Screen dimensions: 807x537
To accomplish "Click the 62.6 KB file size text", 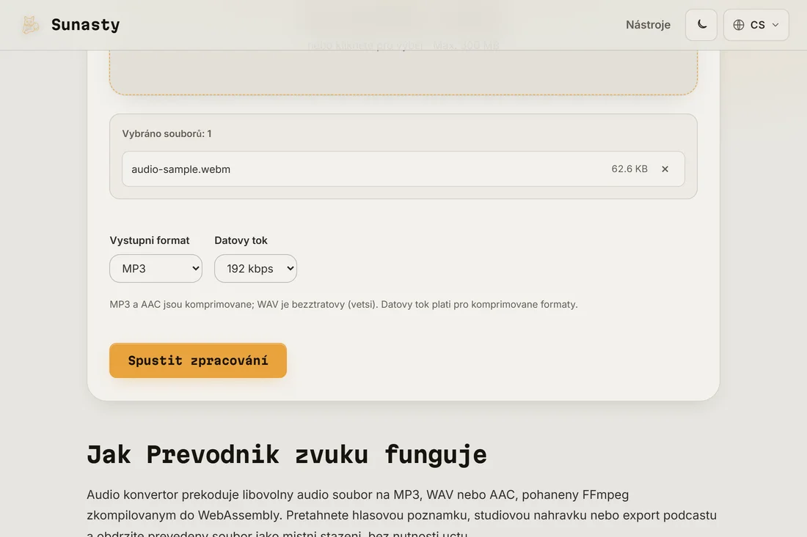I will (x=629, y=169).
